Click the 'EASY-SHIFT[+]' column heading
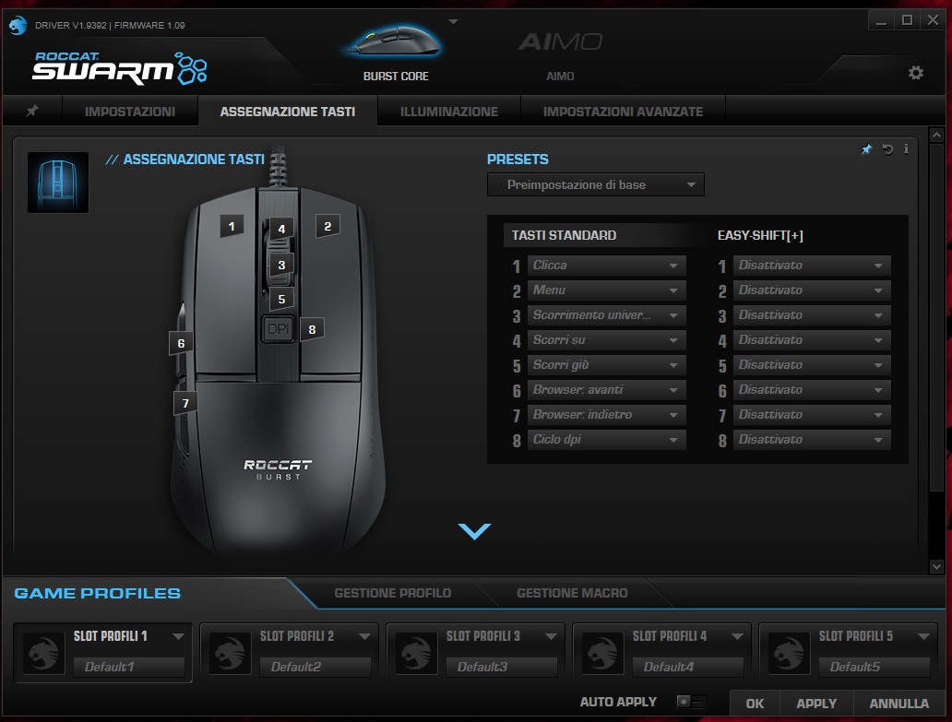Screen dimensions: 952x722 coord(760,235)
